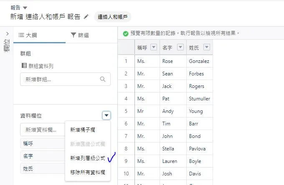Click the 新增群組 search field
This screenshot has height=185, width=284.
click(x=65, y=79)
